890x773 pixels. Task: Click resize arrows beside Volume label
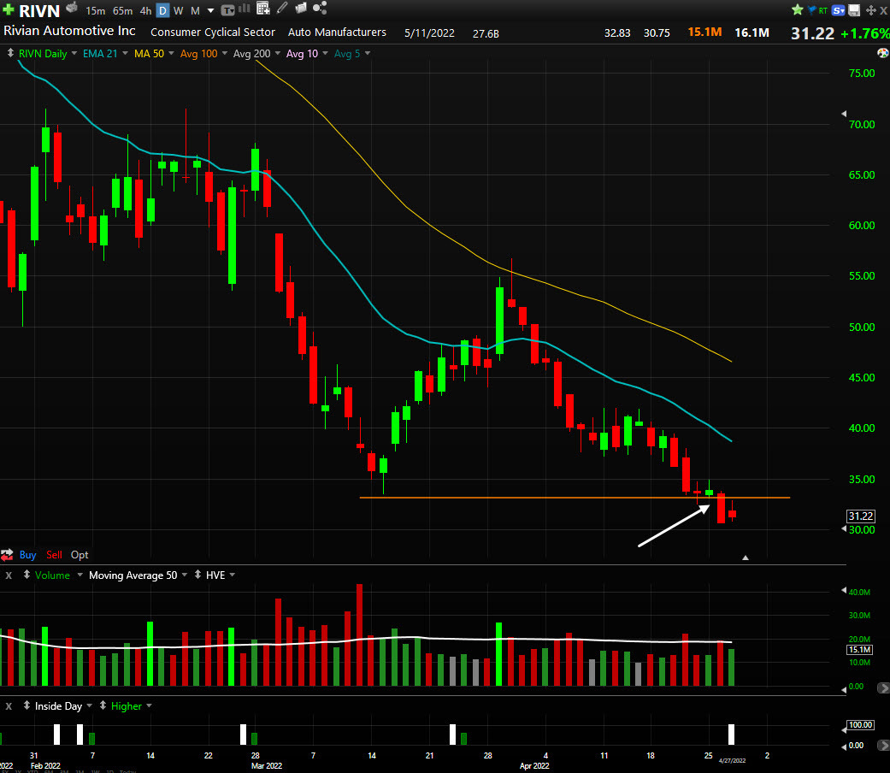(27, 575)
